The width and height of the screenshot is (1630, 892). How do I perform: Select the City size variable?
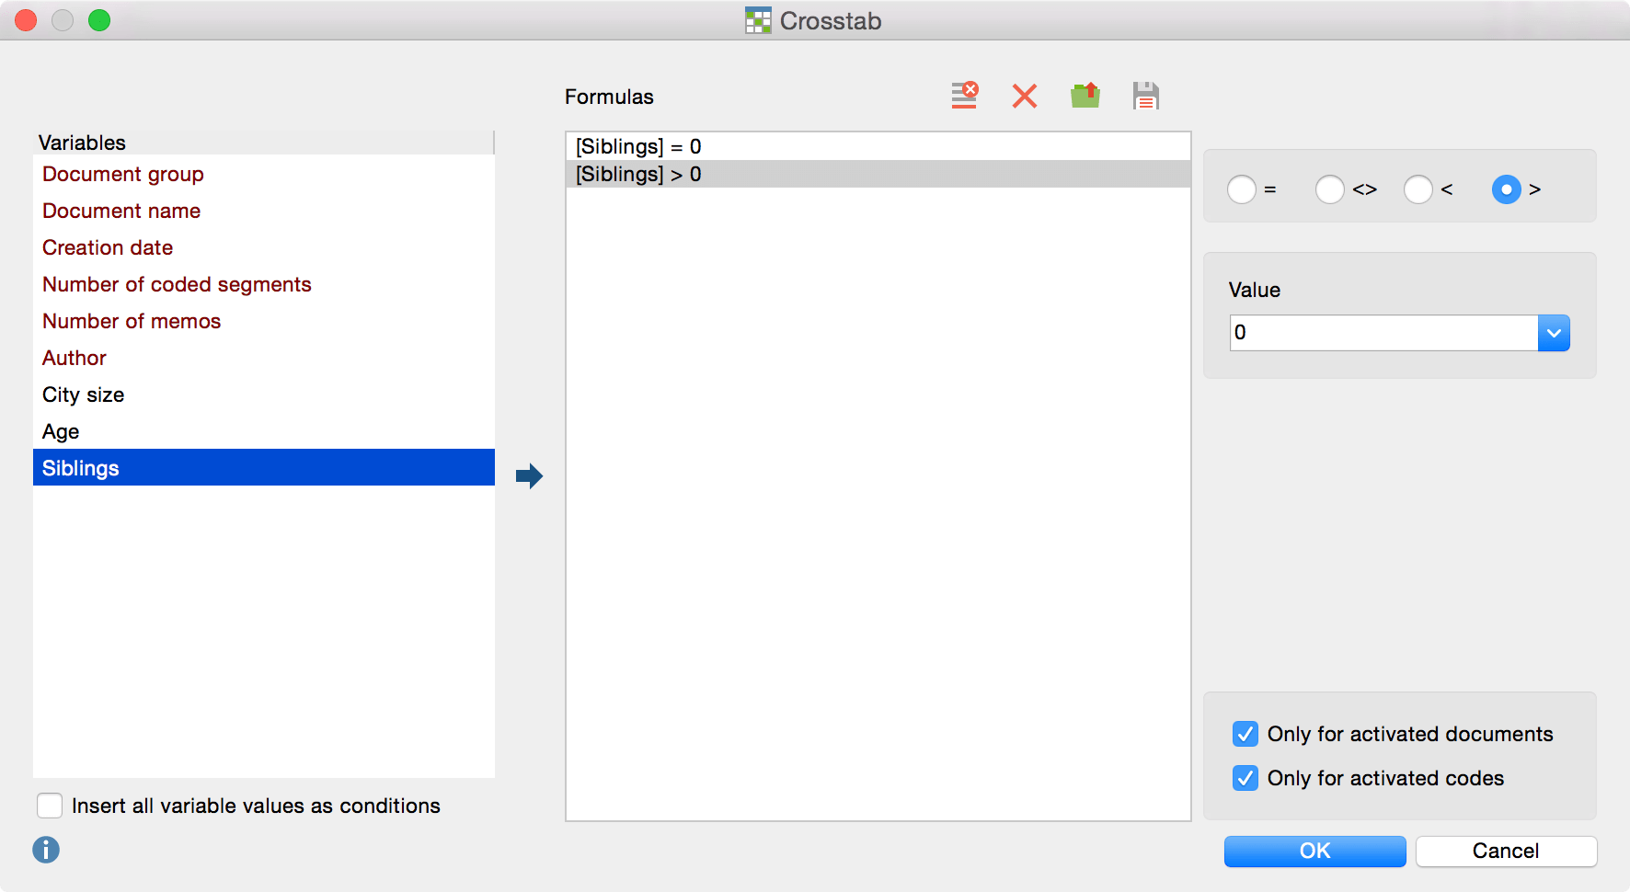click(x=264, y=395)
